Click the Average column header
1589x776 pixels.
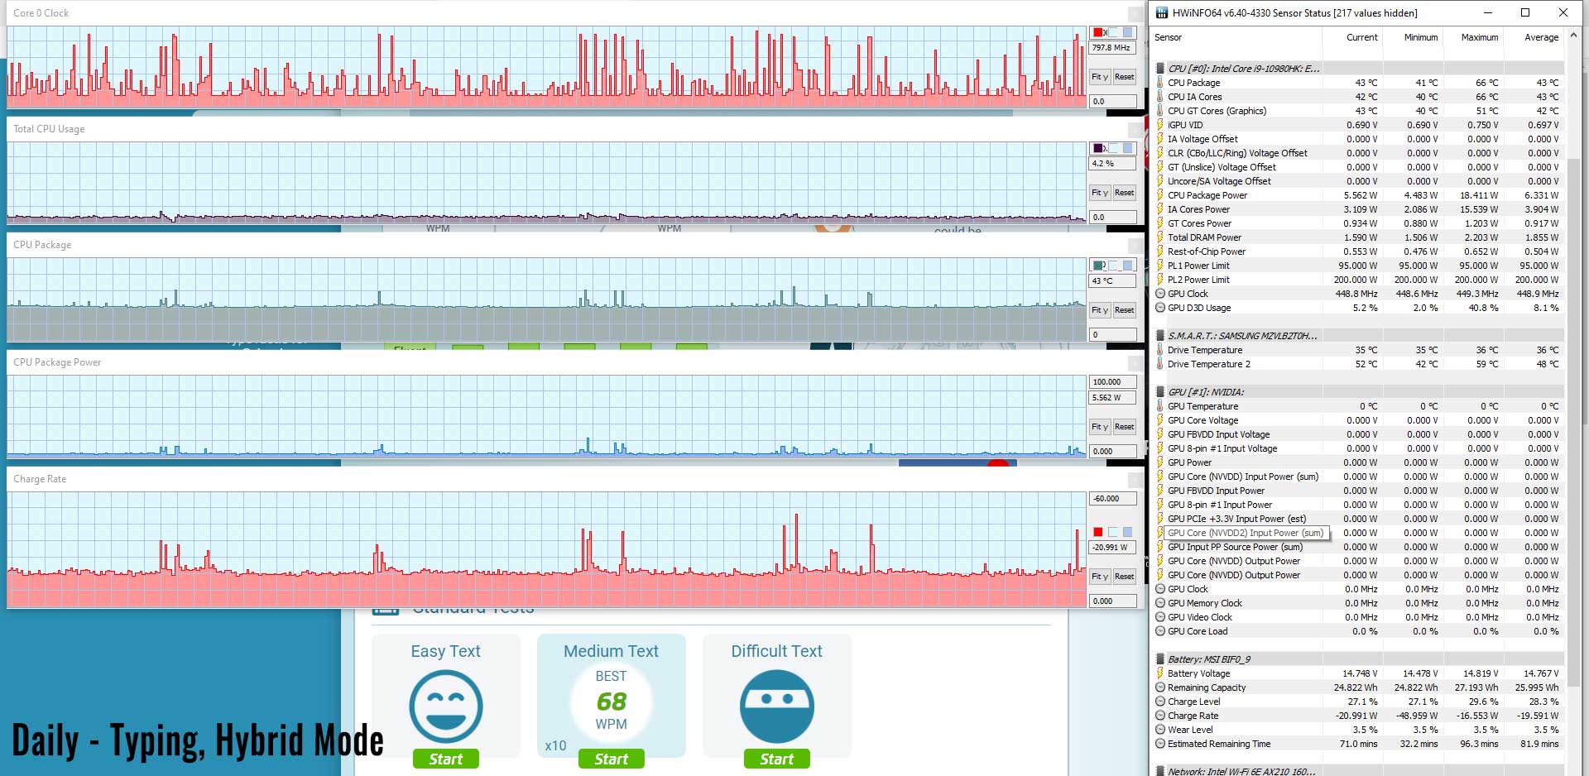1541,37
